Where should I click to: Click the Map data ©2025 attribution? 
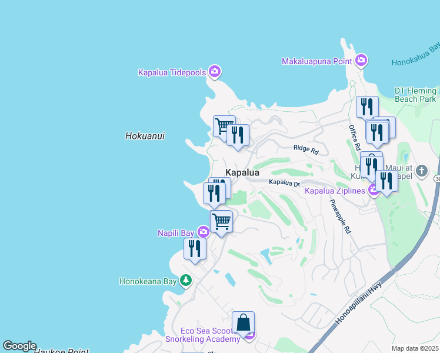(x=415, y=348)
